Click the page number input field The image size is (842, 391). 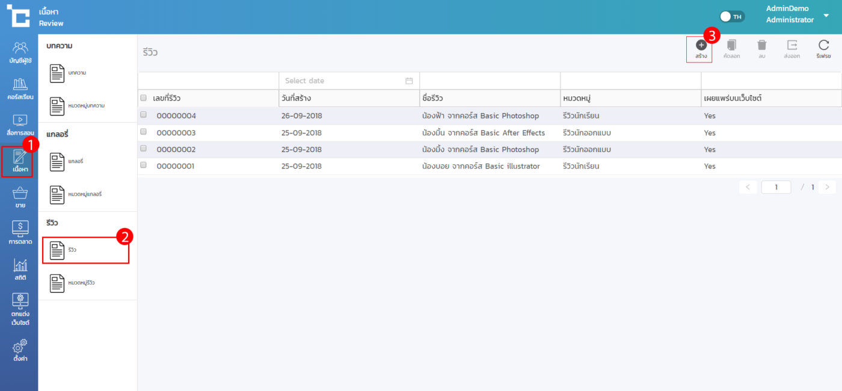click(x=776, y=187)
